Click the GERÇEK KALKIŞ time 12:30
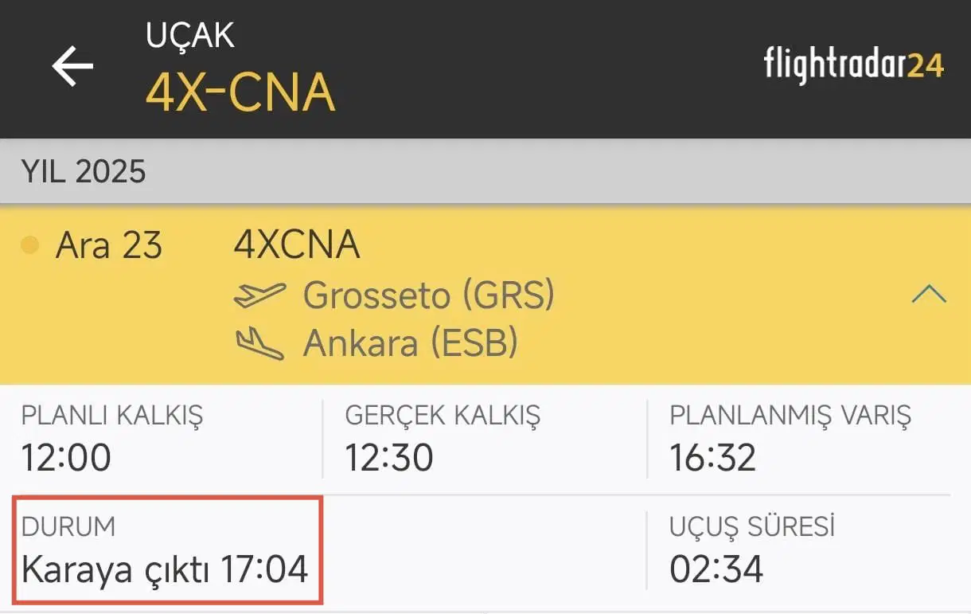Image resolution: width=971 pixels, height=614 pixels. click(x=389, y=458)
